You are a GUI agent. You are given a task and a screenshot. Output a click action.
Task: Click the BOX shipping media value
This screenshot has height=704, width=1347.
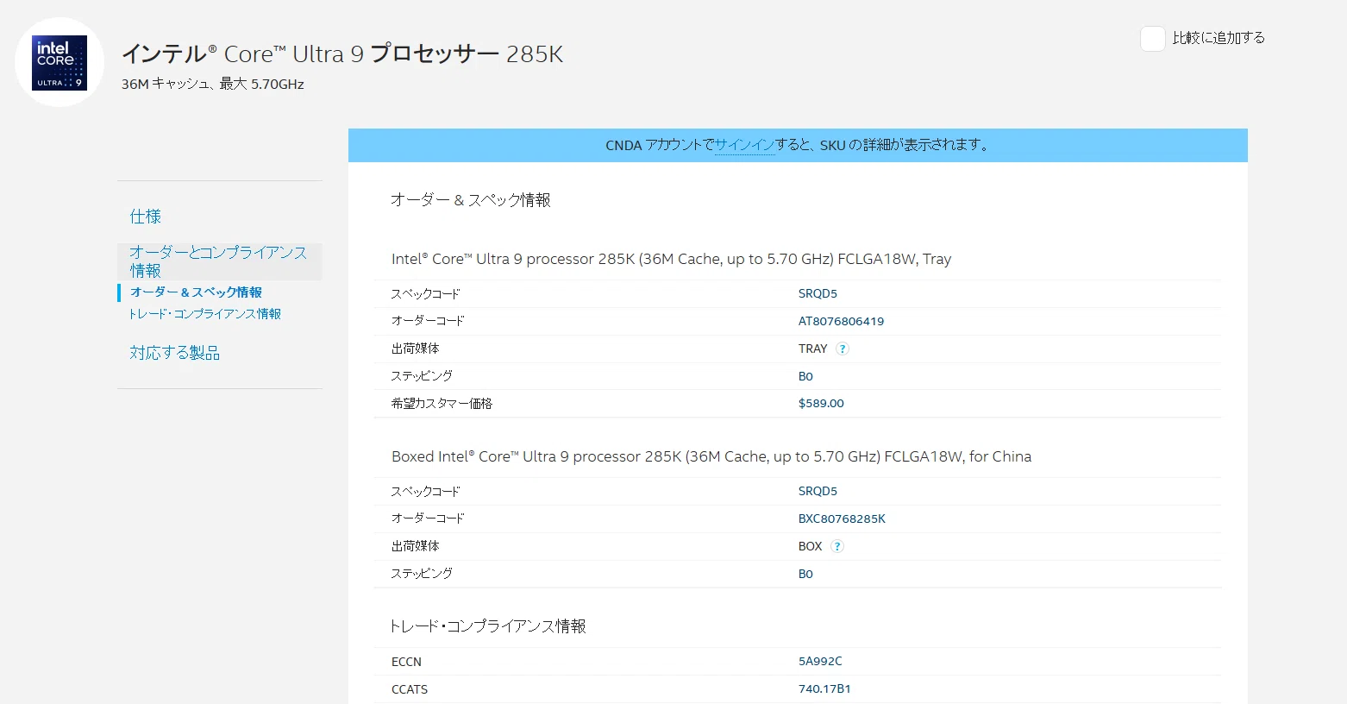pos(811,546)
